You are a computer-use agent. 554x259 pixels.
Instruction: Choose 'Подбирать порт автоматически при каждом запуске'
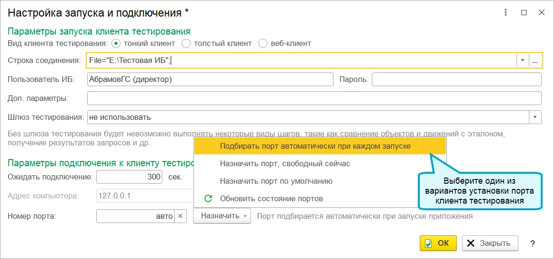[x=315, y=146]
